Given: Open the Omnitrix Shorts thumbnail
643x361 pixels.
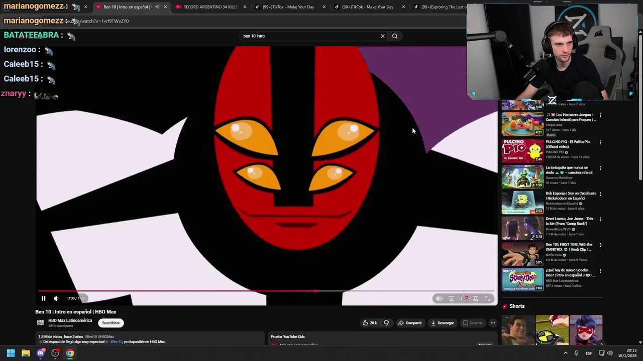Looking at the screenshot, I should point(552,330).
